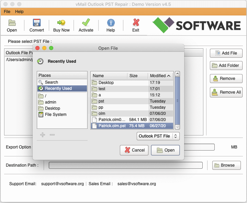Sort files by Size column header
247x203 pixels.
(137, 76)
